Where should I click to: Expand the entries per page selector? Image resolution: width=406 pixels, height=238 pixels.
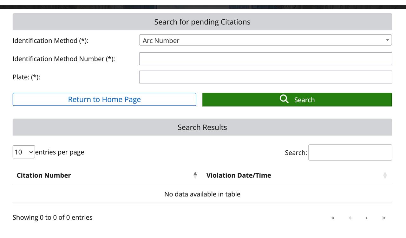click(x=24, y=152)
